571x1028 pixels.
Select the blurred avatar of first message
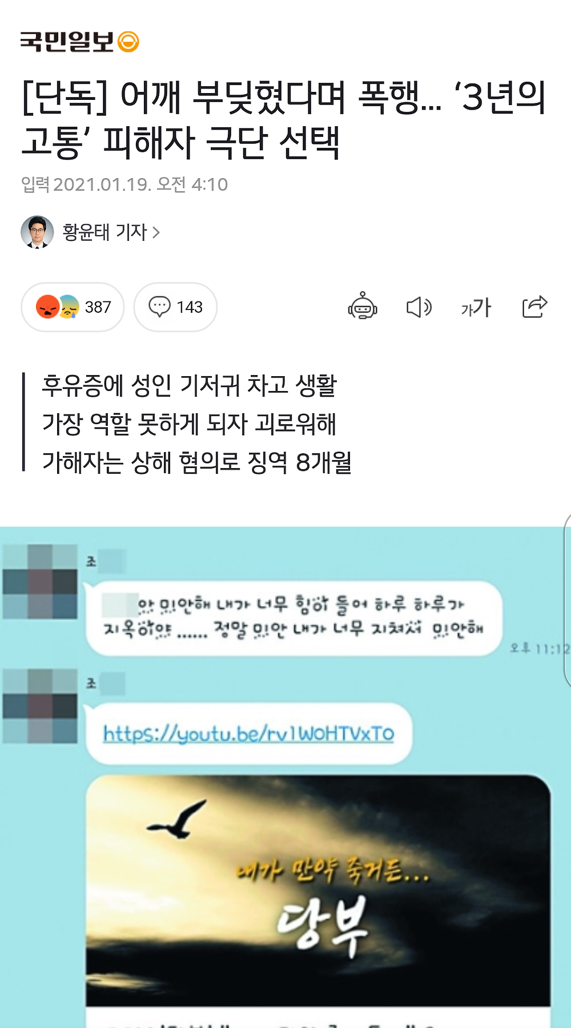(x=40, y=582)
